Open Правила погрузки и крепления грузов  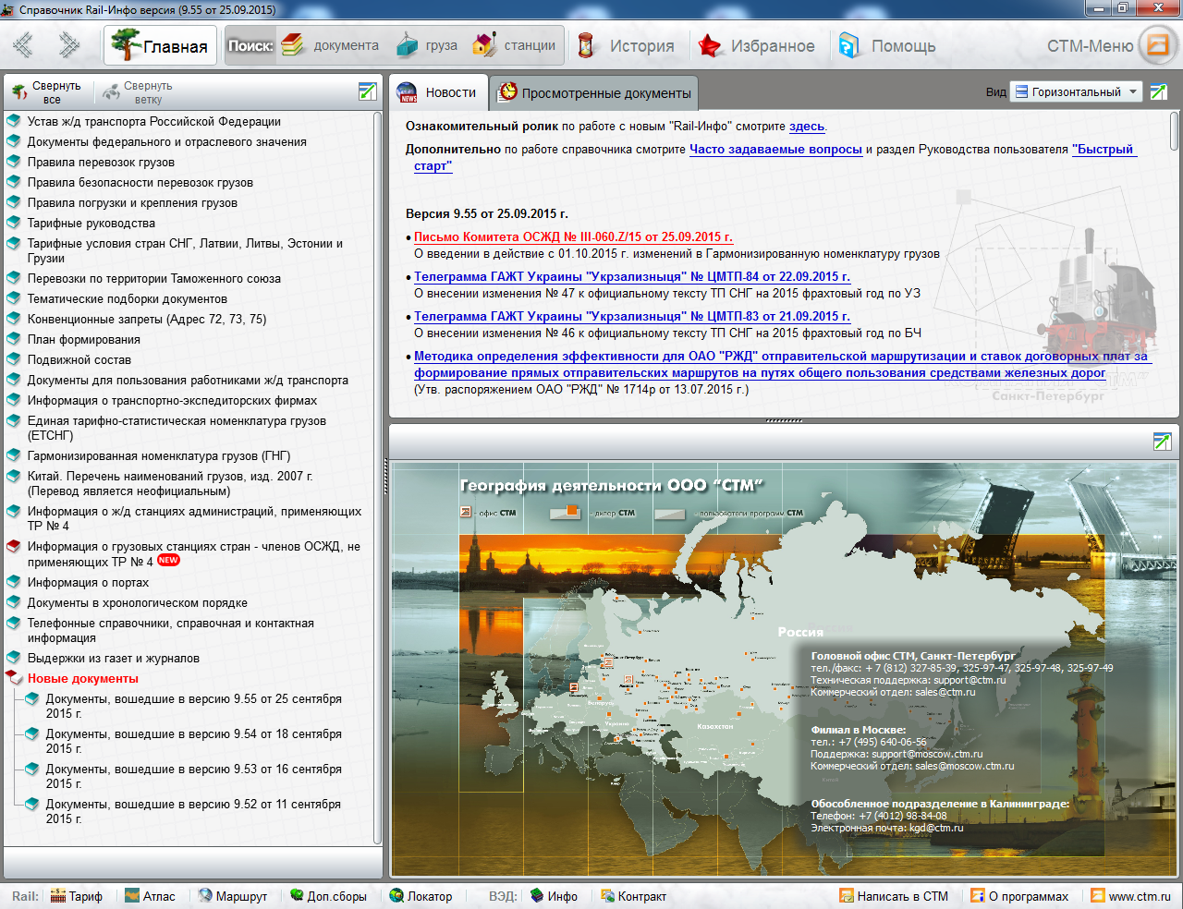click(132, 202)
